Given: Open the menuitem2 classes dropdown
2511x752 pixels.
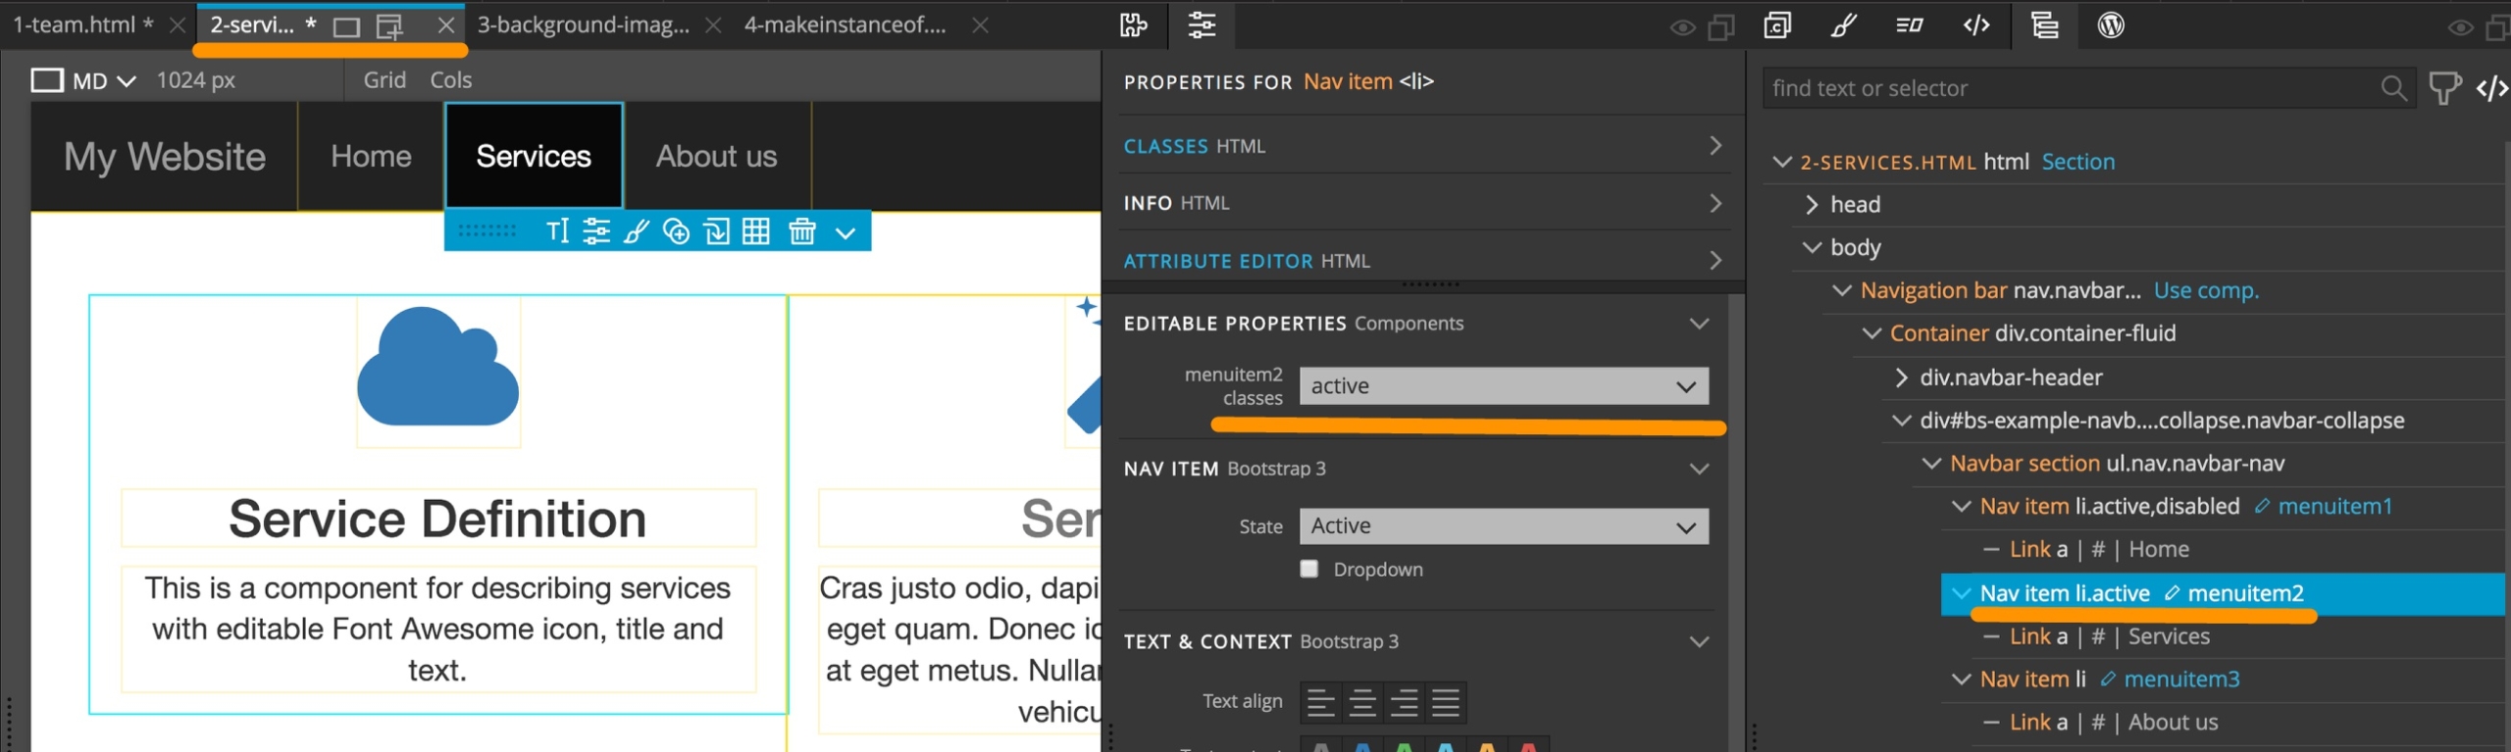Looking at the screenshot, I should click(1504, 385).
